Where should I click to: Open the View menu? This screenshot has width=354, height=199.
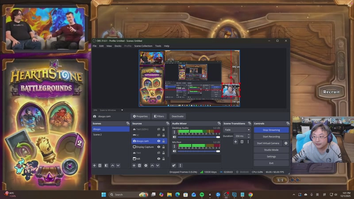[109, 46]
